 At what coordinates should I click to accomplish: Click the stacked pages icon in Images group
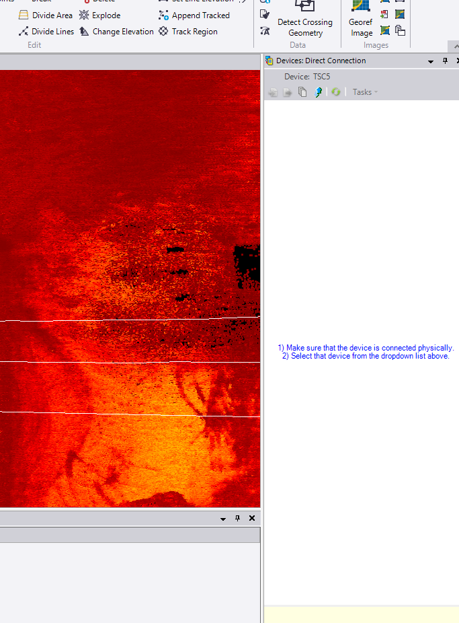click(x=401, y=30)
